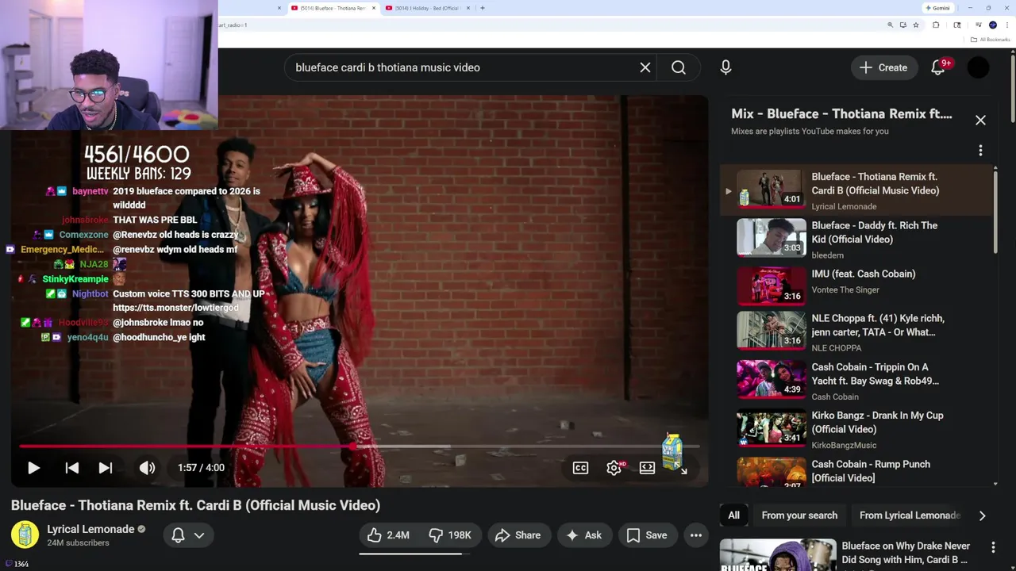The width and height of the screenshot is (1016, 571).
Task: Open the Chrome profile avatar
Action: coord(993,25)
